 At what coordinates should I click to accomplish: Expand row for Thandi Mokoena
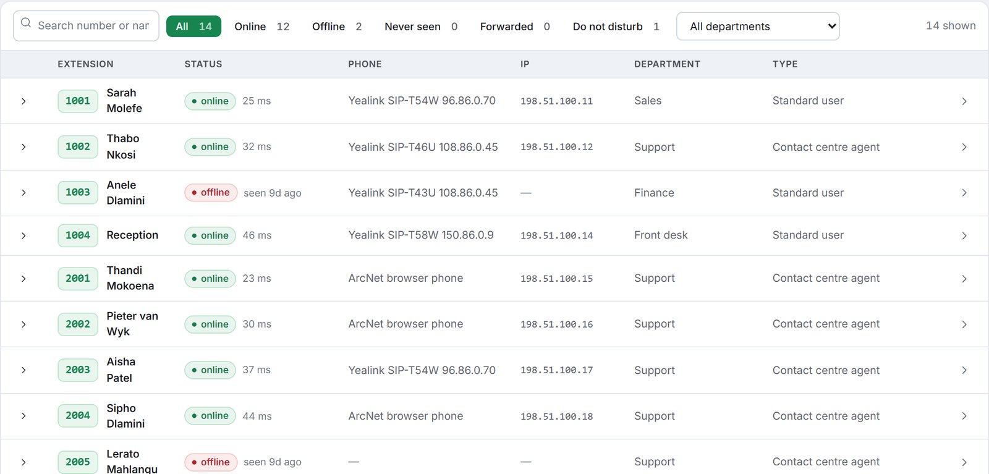point(23,278)
